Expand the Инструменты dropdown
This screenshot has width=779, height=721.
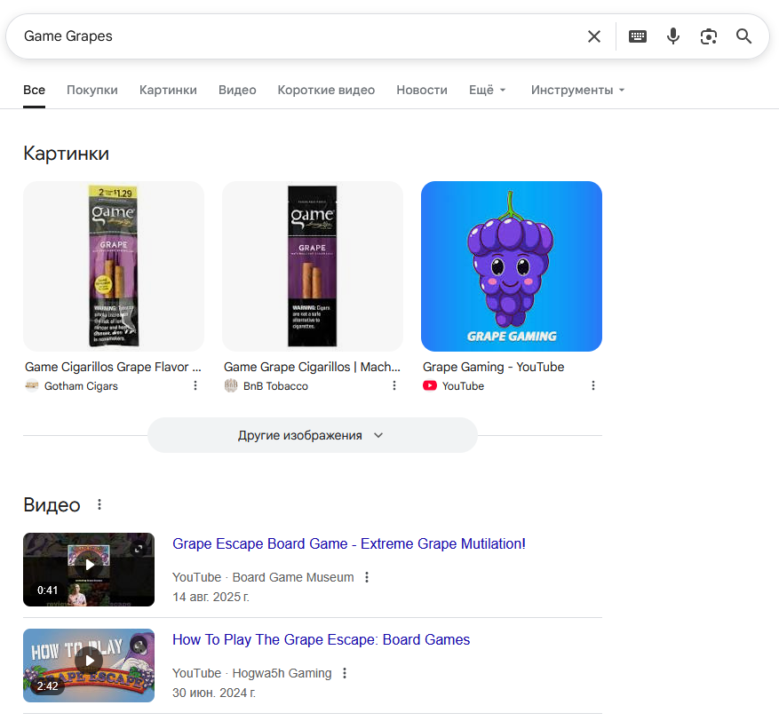click(x=577, y=90)
